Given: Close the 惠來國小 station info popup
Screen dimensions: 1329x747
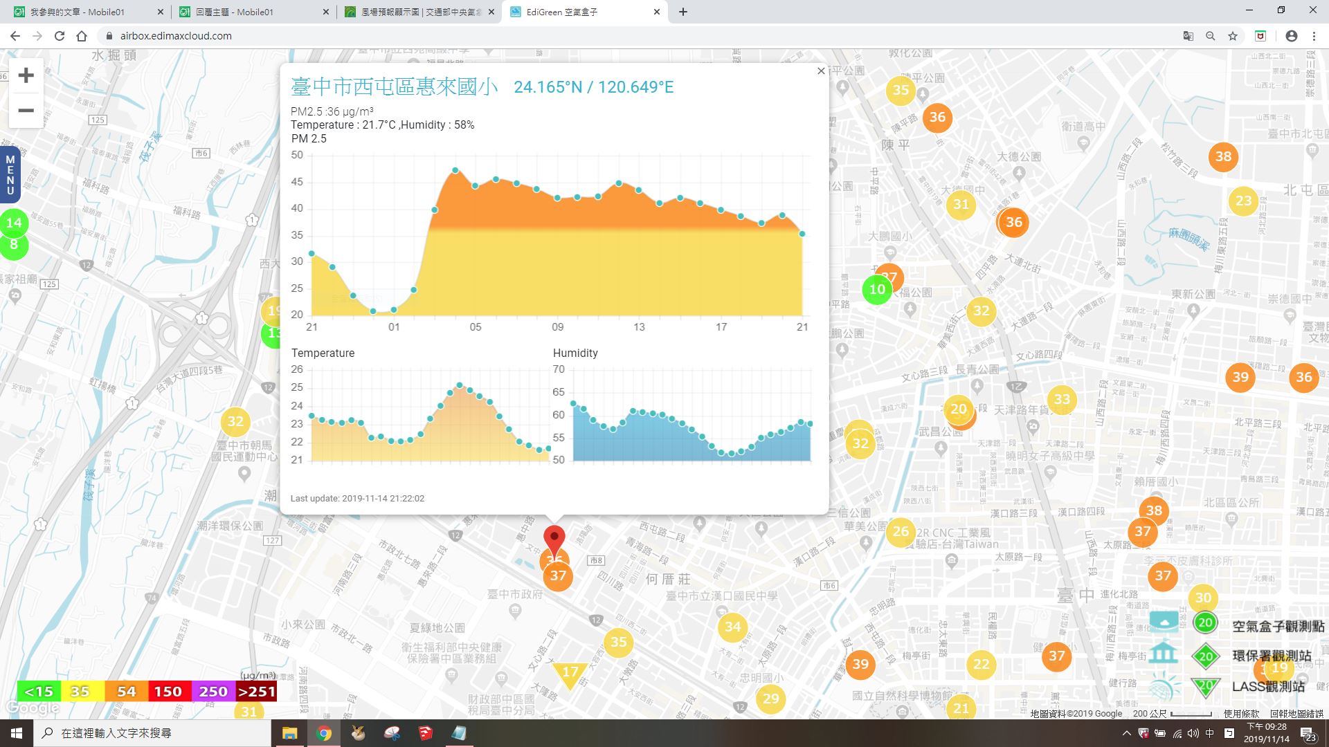Looking at the screenshot, I should pyautogui.click(x=821, y=71).
